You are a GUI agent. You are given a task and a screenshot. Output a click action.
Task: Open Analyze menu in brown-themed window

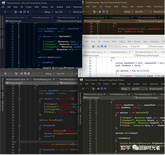click(140, 7)
